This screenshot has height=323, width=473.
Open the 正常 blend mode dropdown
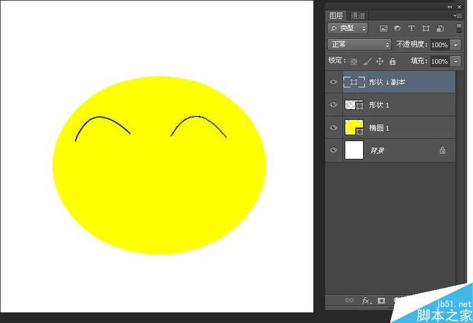(x=359, y=44)
